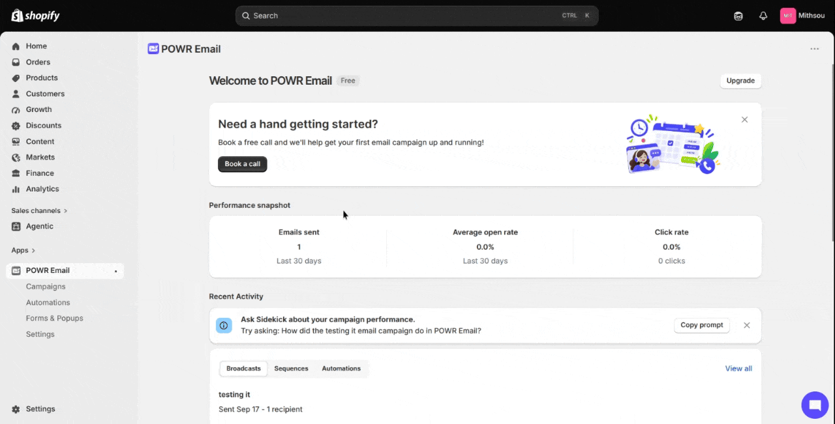Click the Sent Sep 17 recipient line
The image size is (835, 424).
point(260,409)
